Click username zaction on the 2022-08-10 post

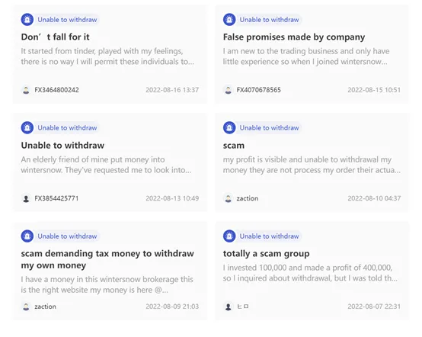248,198
